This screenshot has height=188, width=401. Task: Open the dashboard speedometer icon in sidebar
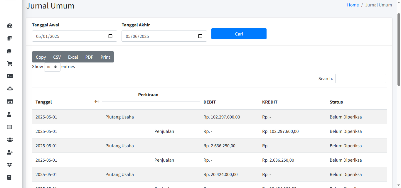coord(10,26)
